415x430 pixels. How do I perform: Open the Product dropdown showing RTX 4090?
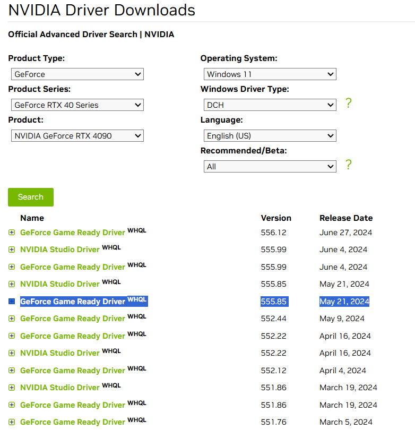pos(77,136)
